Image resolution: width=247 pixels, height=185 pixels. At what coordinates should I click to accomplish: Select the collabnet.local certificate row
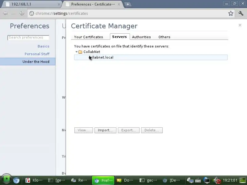point(151,57)
